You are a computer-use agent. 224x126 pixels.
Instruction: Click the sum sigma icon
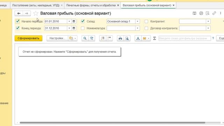click(x=154, y=38)
